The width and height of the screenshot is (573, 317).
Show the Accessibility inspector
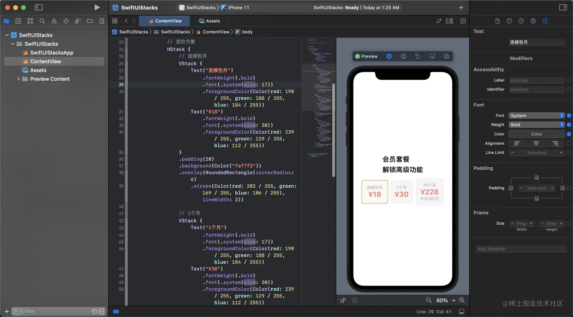coord(533,21)
